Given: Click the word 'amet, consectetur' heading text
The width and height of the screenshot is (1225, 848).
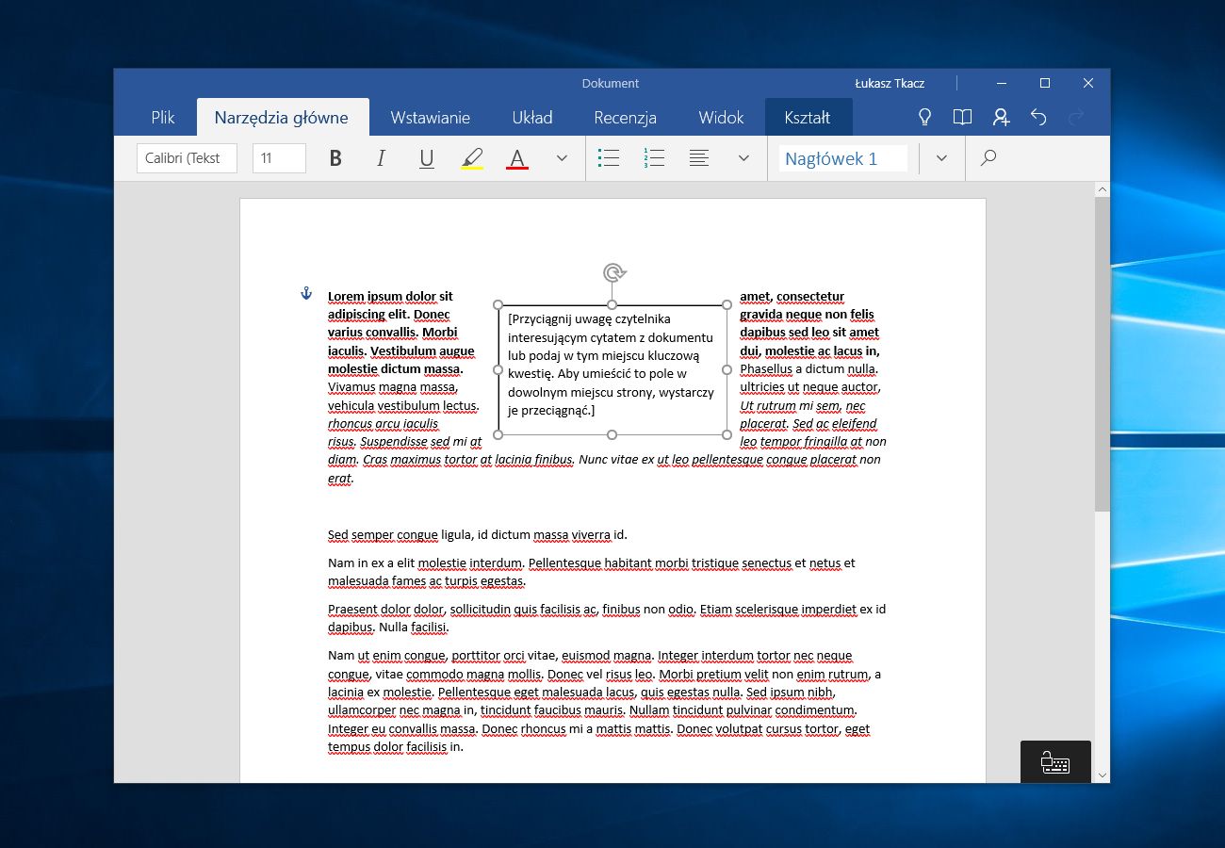Looking at the screenshot, I should (x=792, y=296).
